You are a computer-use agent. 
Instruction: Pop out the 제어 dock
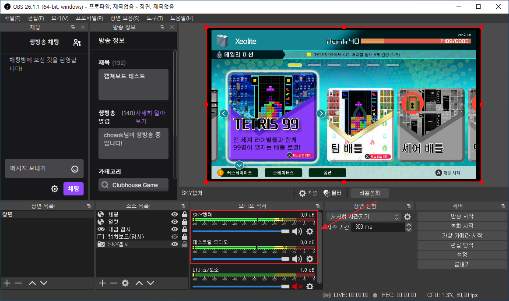(503, 206)
